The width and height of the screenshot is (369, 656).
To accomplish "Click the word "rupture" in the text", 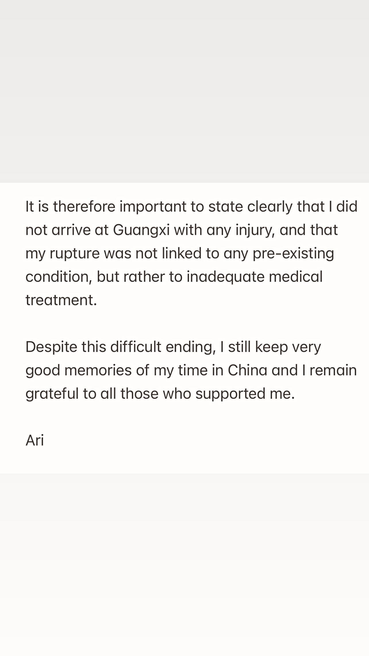I will [x=74, y=254].
